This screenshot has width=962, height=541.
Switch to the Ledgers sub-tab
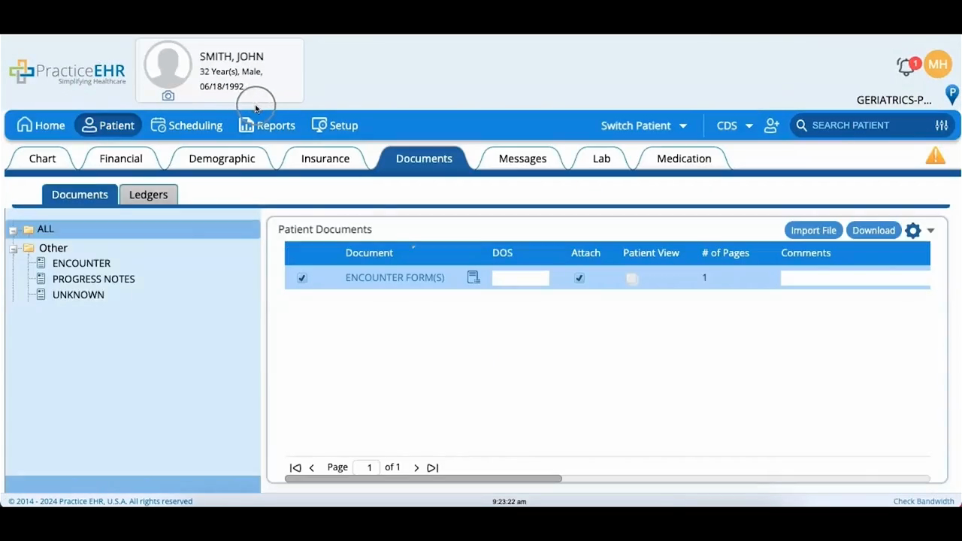tap(149, 195)
